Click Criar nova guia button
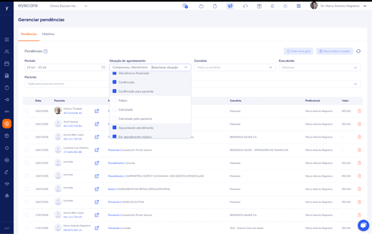 click(x=298, y=51)
